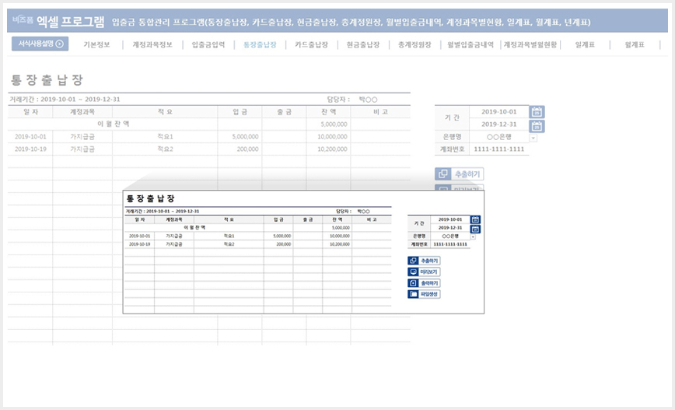The width and height of the screenshot is (675, 410).
Task: Click the 잔액 column header in main sheet
Action: (328, 111)
